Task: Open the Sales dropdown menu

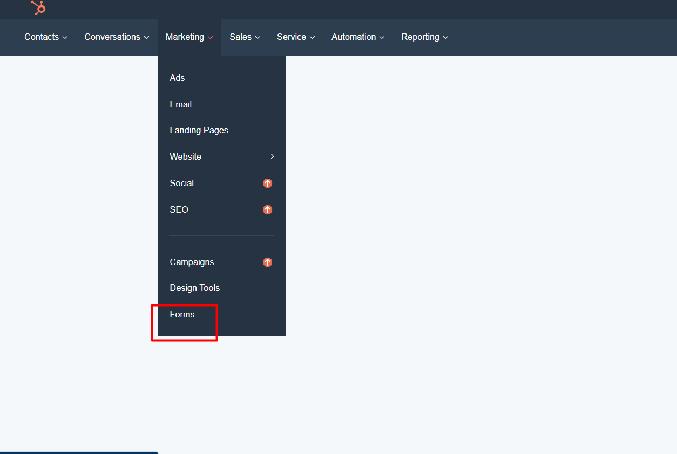Action: [x=245, y=37]
